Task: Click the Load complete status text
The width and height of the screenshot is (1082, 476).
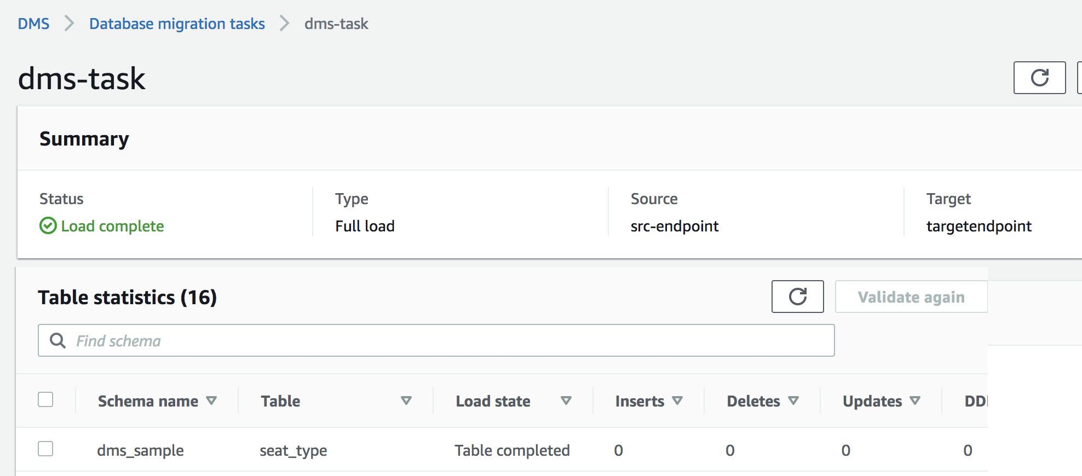Action: click(112, 226)
